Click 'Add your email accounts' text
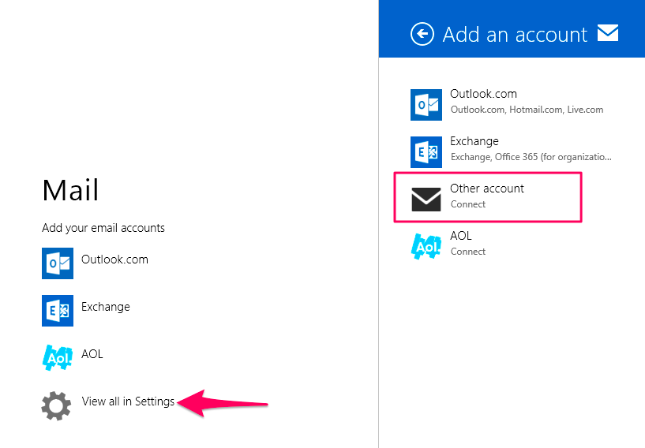645x448 pixels. click(103, 228)
